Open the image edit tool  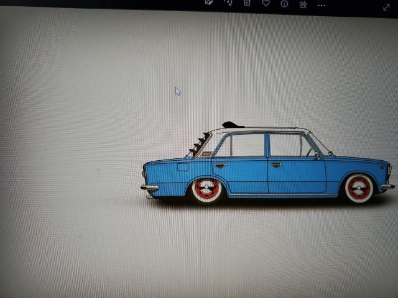[x=210, y=2]
